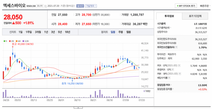Select the 1일 line chart period
The height and width of the screenshot is (109, 212).
click(21, 32)
